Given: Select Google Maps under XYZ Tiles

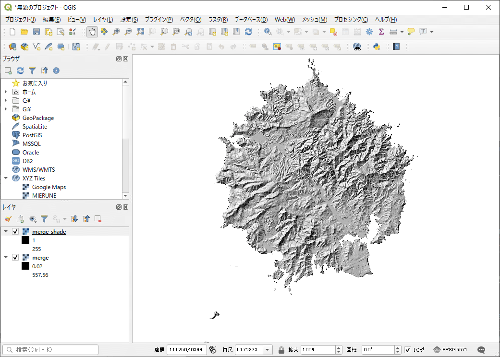Looking at the screenshot, I should 49,187.
